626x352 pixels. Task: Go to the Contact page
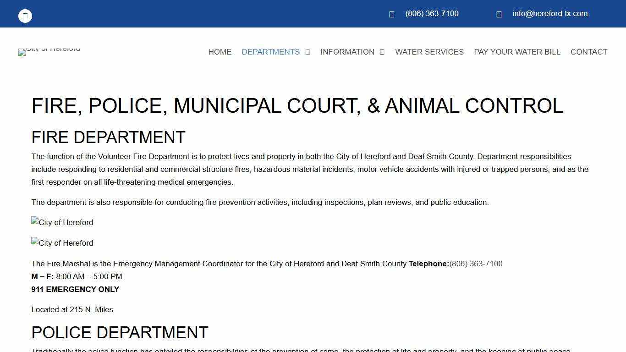click(588, 52)
